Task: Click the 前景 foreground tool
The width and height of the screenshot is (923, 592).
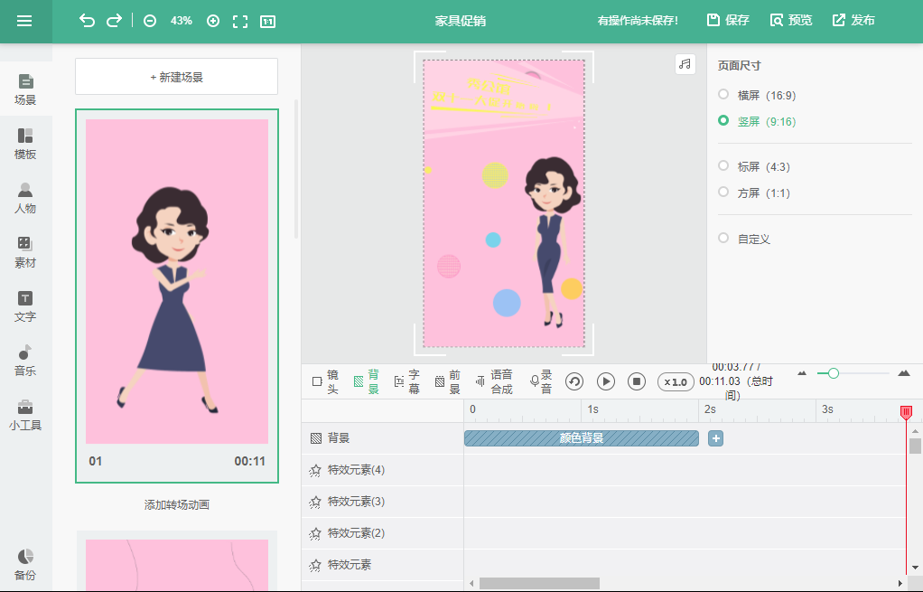Action: (448, 381)
